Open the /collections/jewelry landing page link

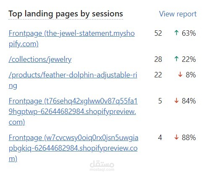click(40, 59)
